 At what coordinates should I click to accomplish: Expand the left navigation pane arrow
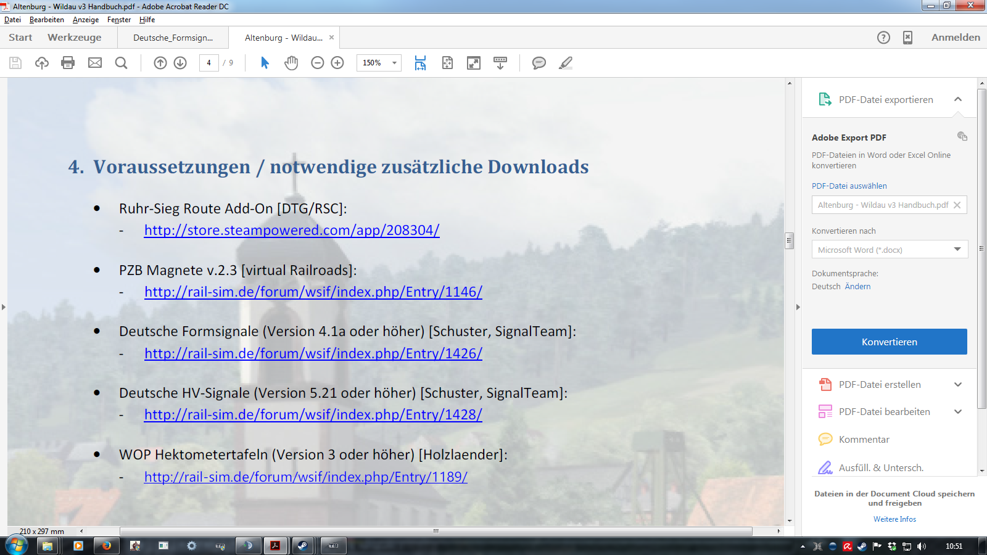(4, 306)
